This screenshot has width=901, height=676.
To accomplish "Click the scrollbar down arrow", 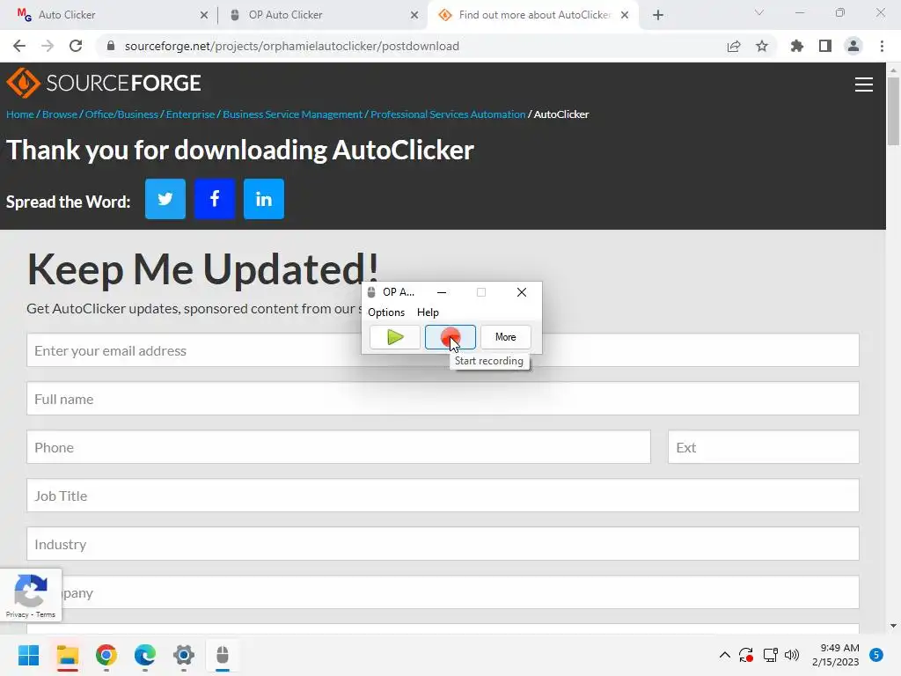I will click(893, 626).
